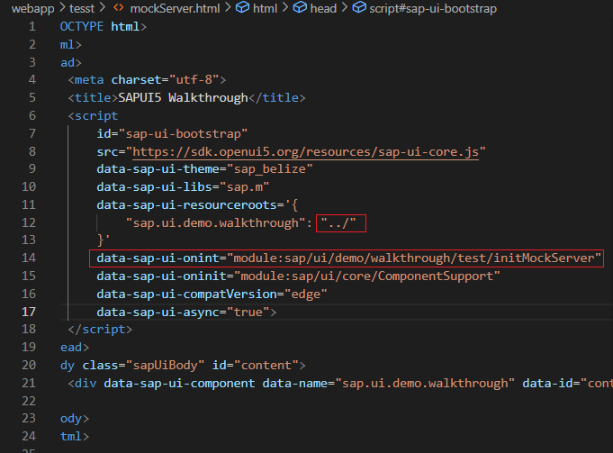This screenshot has width=613, height=453.
Task: Click the compatVersion "edge" value
Action: tap(306, 294)
